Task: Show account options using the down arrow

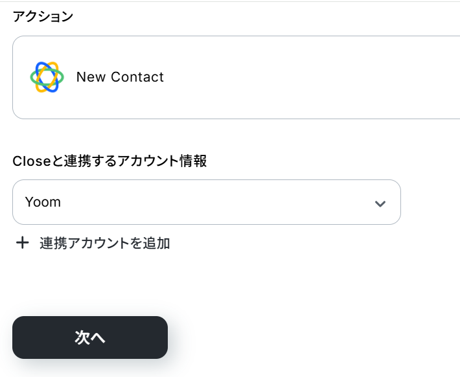Action: (x=380, y=203)
